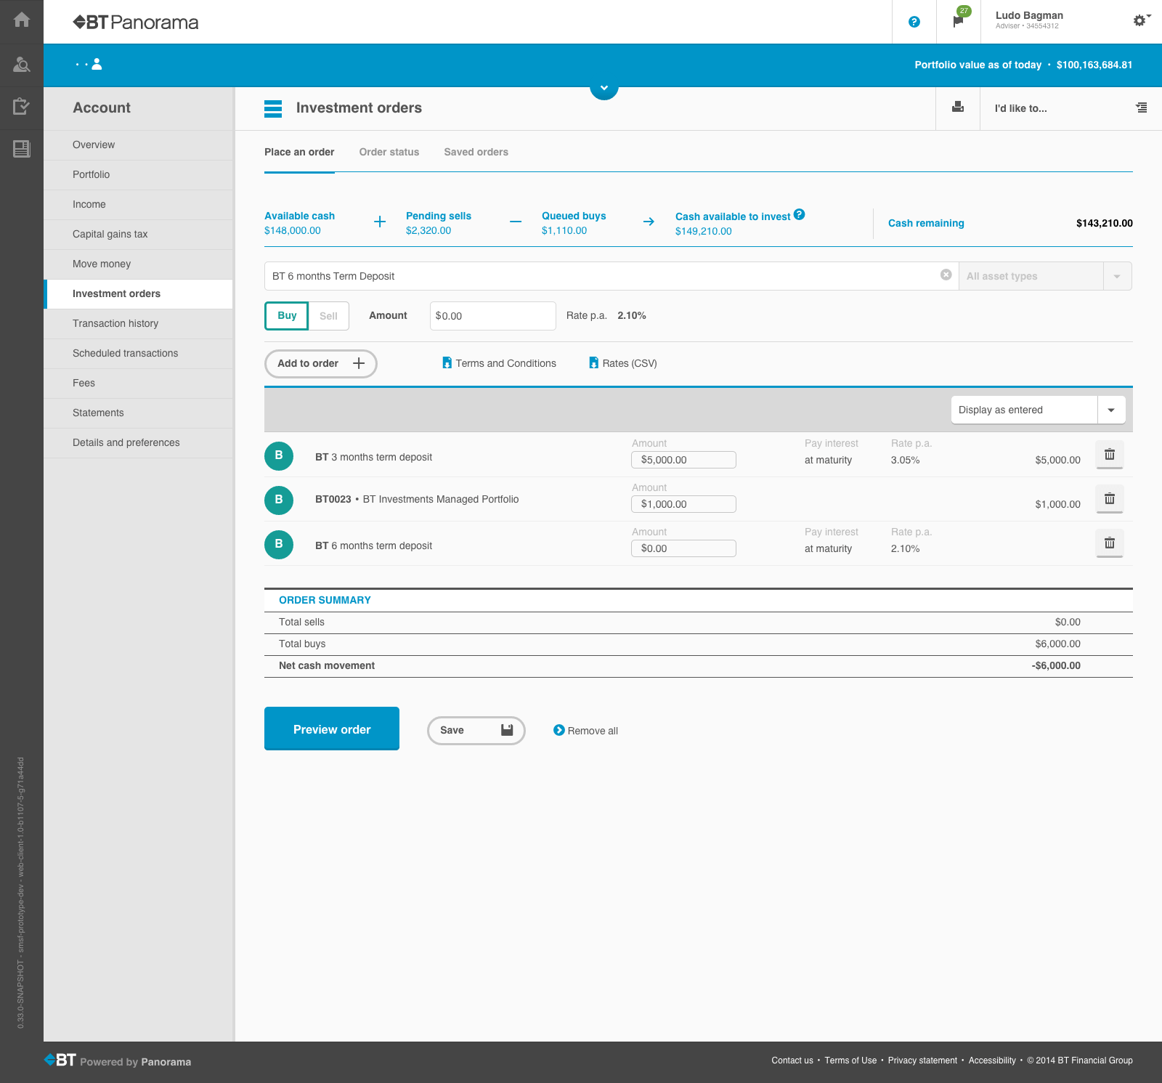
Task: Click the Add to order button
Action: (x=320, y=364)
